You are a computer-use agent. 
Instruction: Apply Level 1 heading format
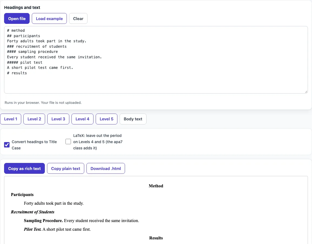(x=11, y=119)
